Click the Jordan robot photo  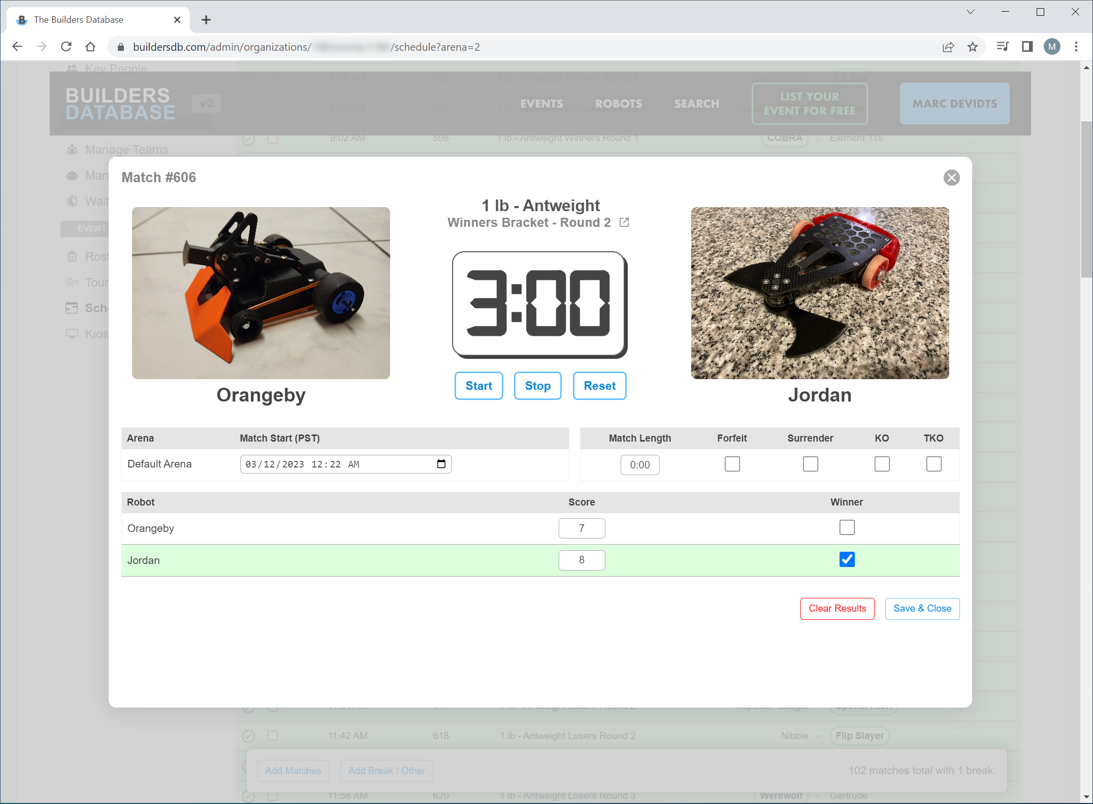[x=820, y=293]
